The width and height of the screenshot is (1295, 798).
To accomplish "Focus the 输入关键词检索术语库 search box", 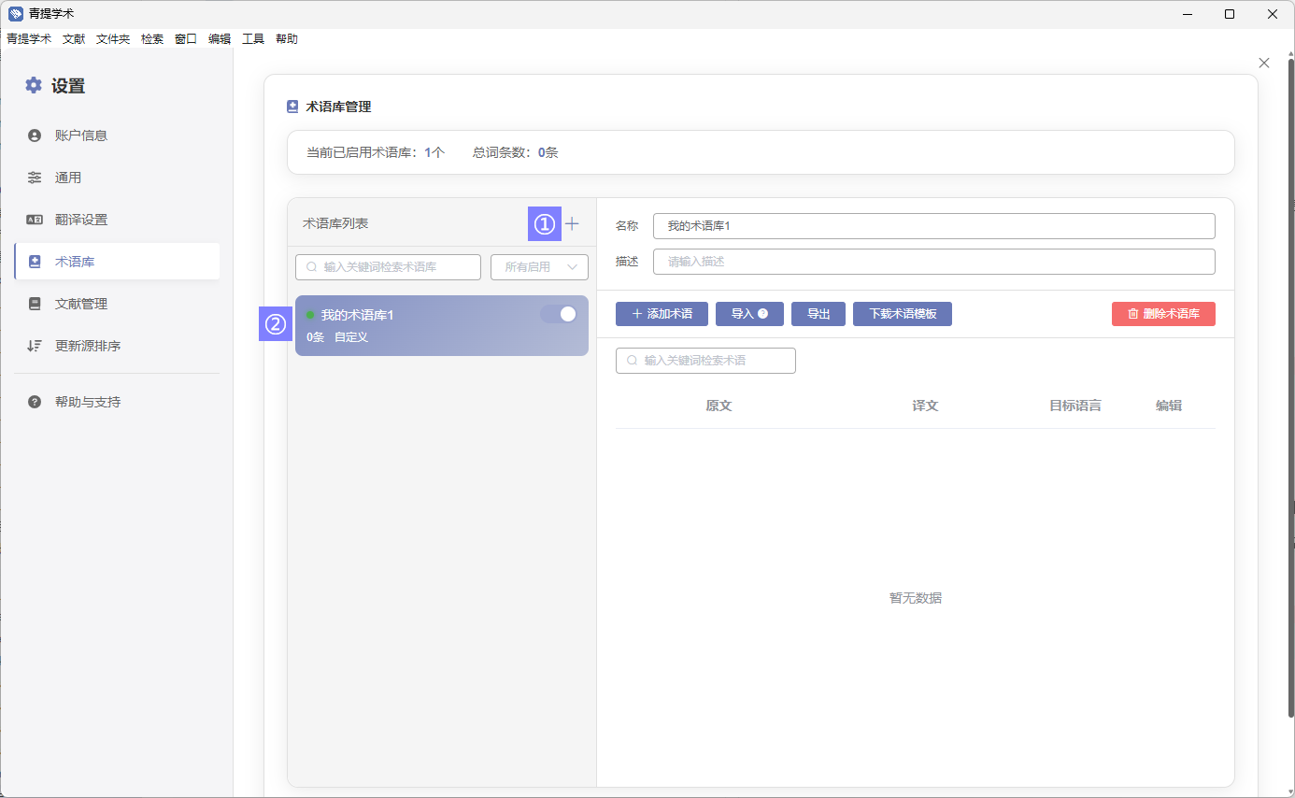I will [388, 267].
